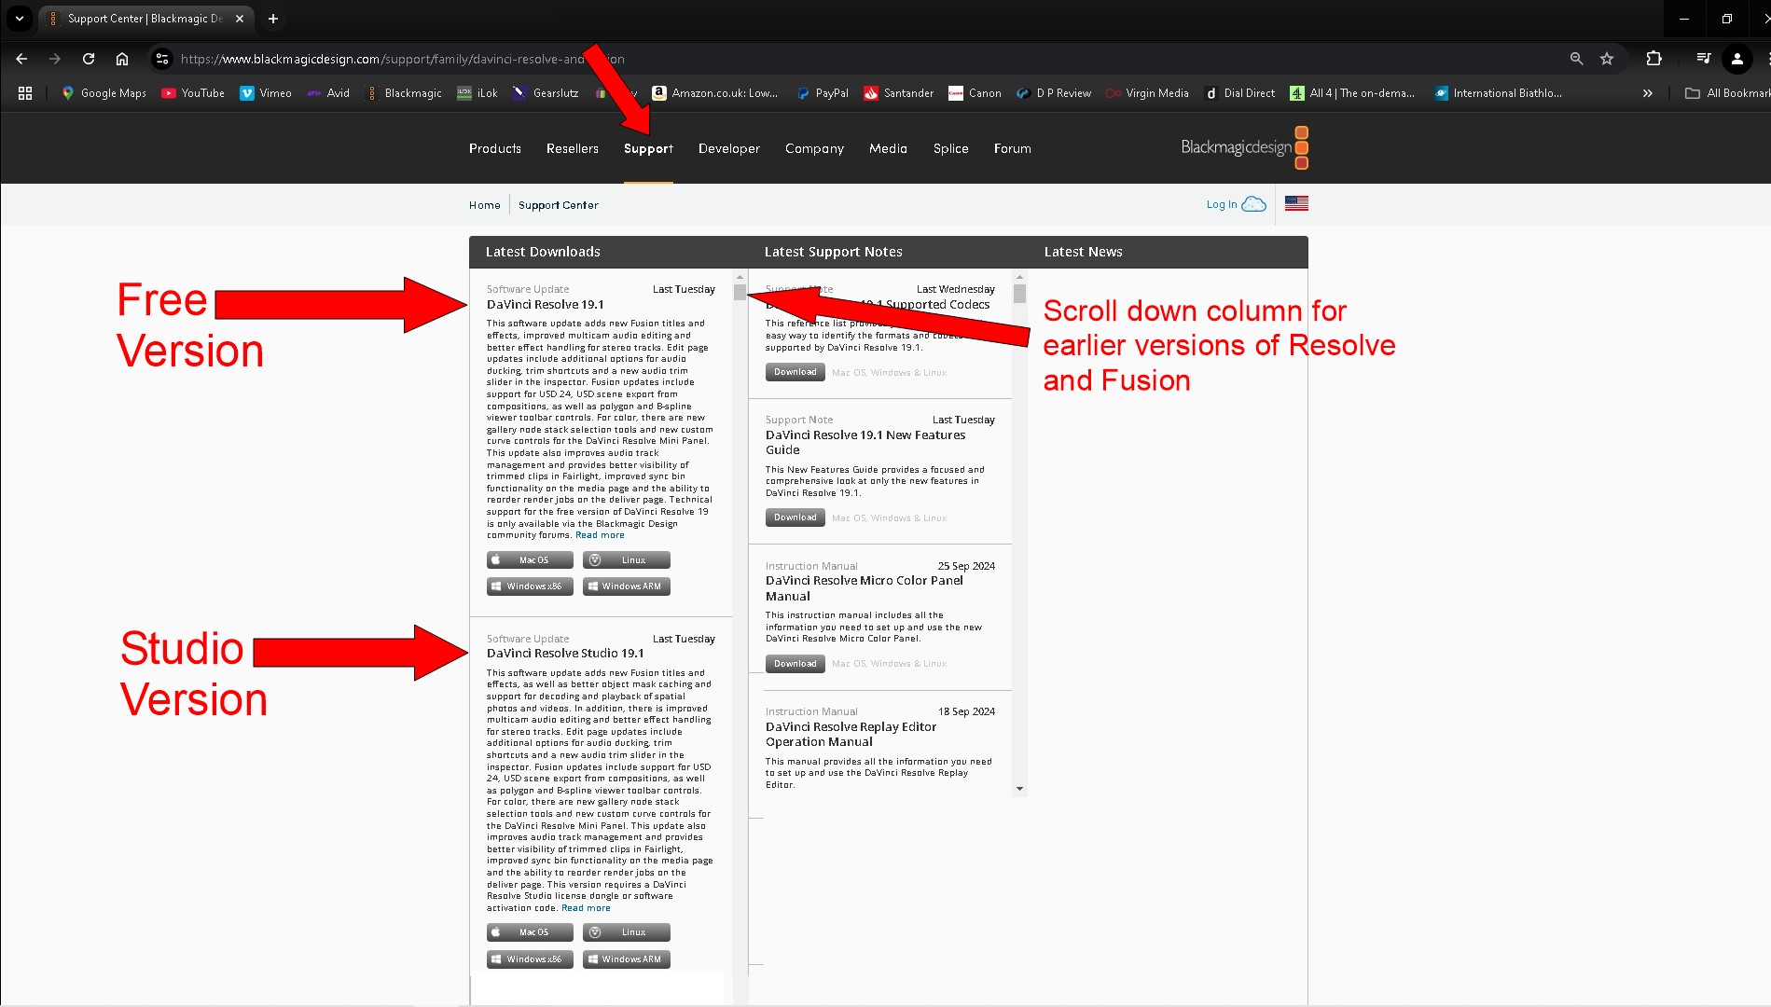Open the Splice menu item
Image resolution: width=1771 pixels, height=1007 pixels.
pyautogui.click(x=951, y=148)
